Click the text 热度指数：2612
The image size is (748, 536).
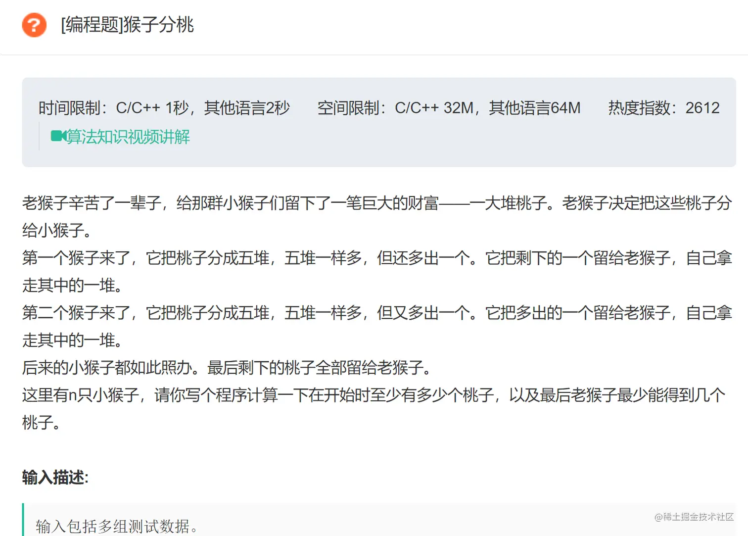(x=664, y=108)
